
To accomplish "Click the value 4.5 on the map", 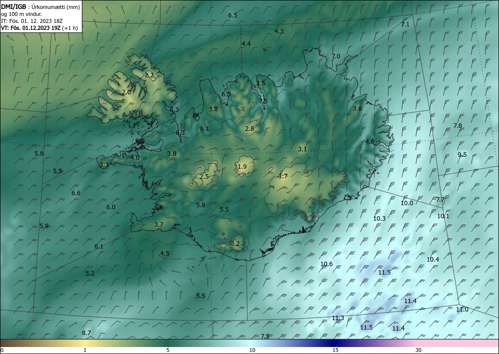I will tap(165, 254).
